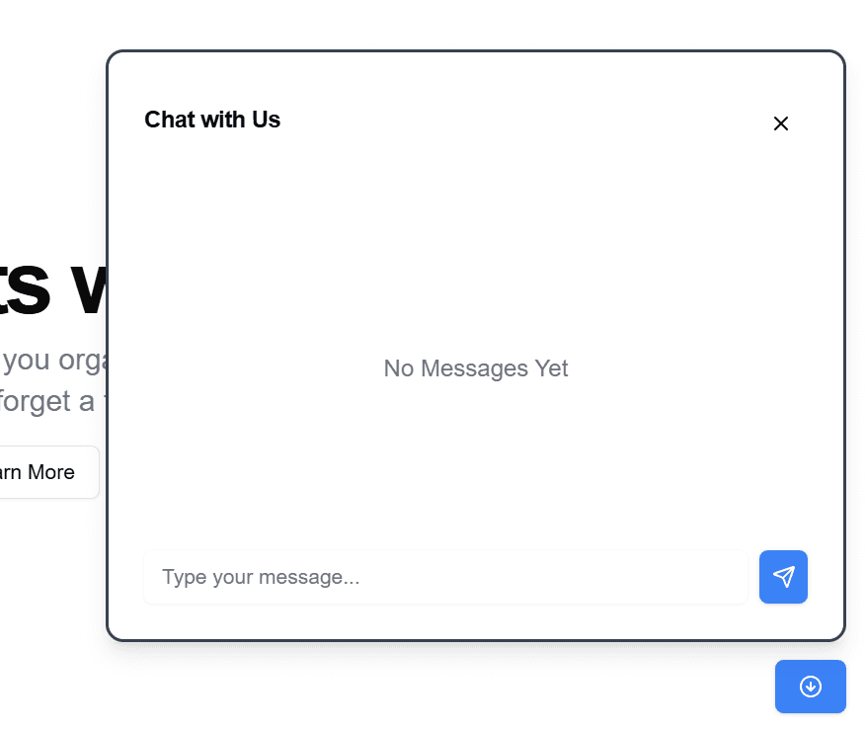Image resolution: width=866 pixels, height=731 pixels.
Task: Send the message using the blue button
Action: [x=783, y=577]
